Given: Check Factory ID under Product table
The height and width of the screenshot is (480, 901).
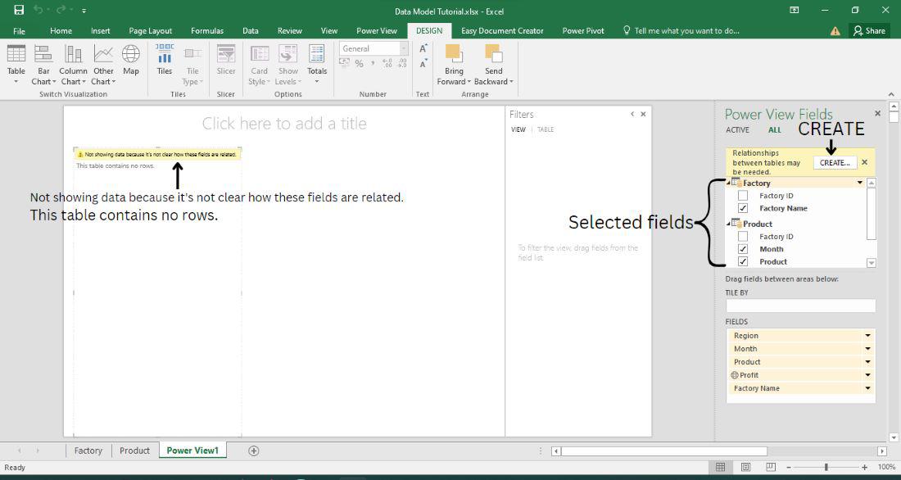Looking at the screenshot, I should [743, 236].
